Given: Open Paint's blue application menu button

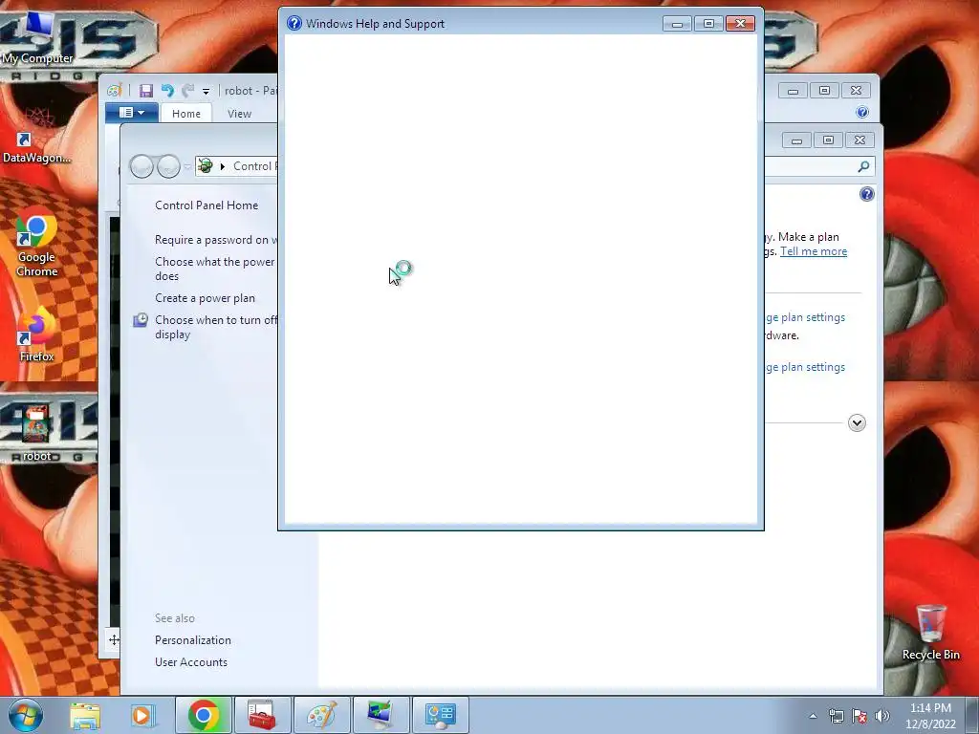Looking at the screenshot, I should coord(132,113).
